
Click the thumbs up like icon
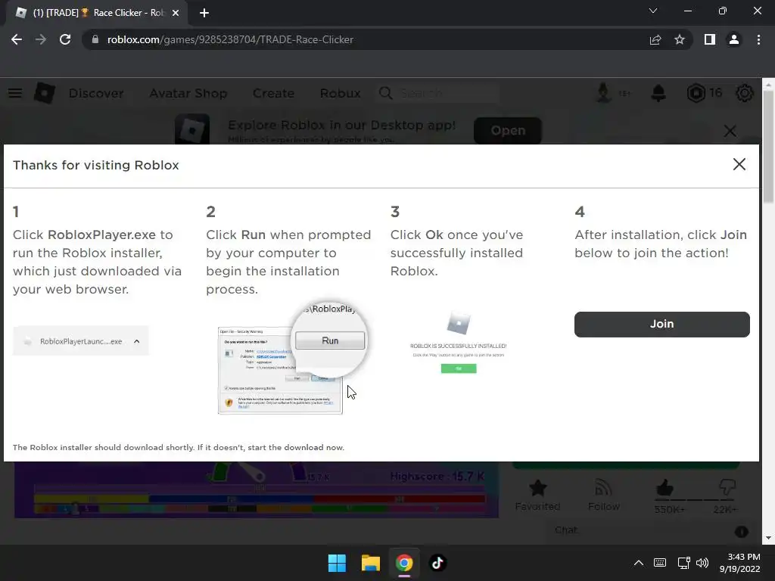point(665,488)
